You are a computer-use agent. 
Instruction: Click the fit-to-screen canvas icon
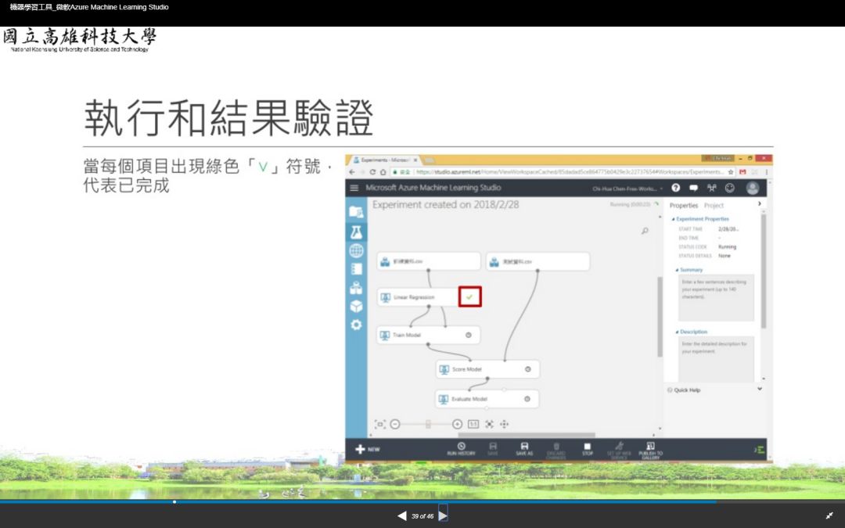(380, 424)
